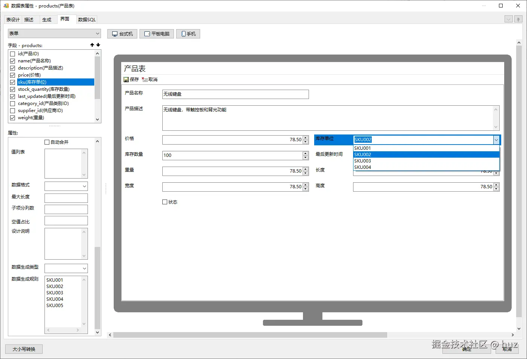This screenshot has height=359, width=527.
Task: Increase the 价格 value with spinner
Action: pyautogui.click(x=306, y=138)
